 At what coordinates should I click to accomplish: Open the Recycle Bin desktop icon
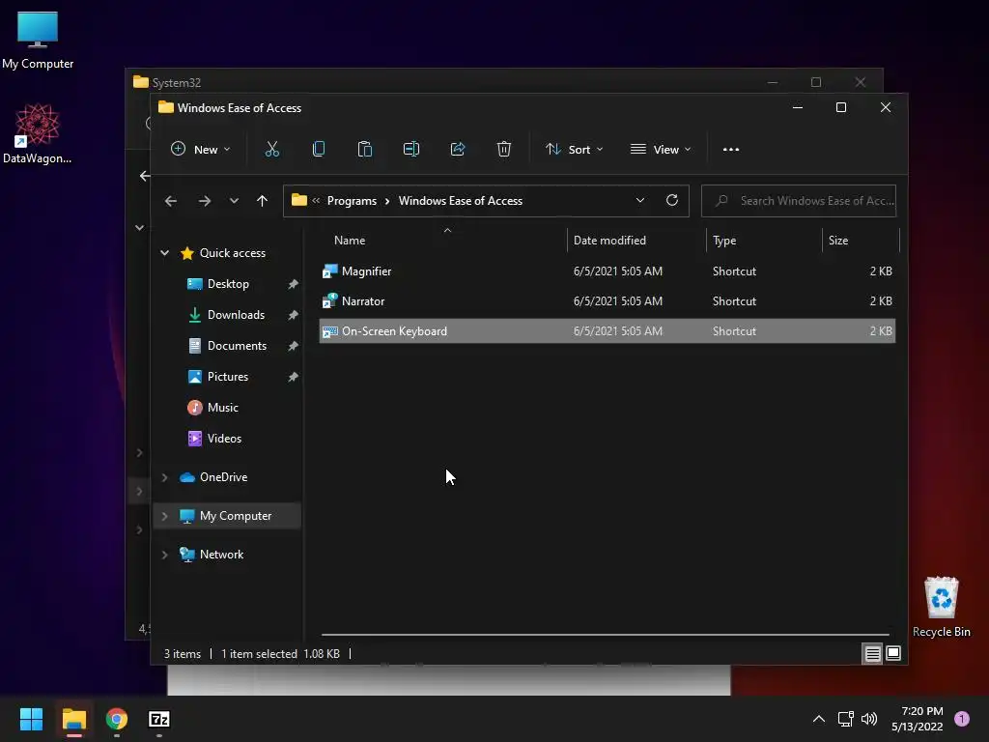pyautogui.click(x=941, y=607)
